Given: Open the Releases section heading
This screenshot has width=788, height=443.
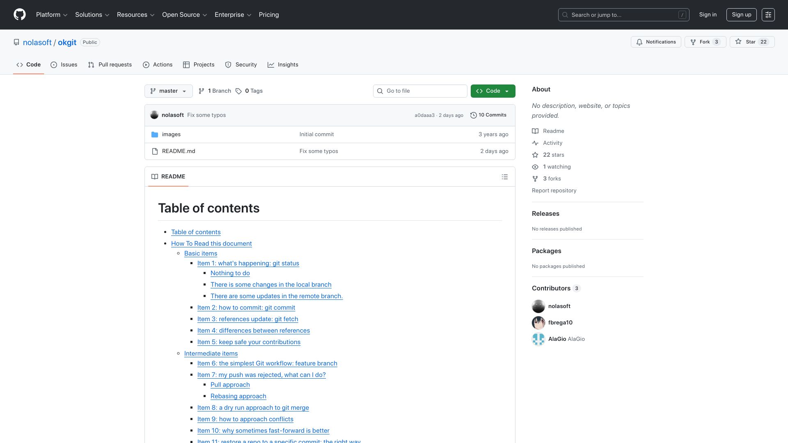Looking at the screenshot, I should 545,214.
